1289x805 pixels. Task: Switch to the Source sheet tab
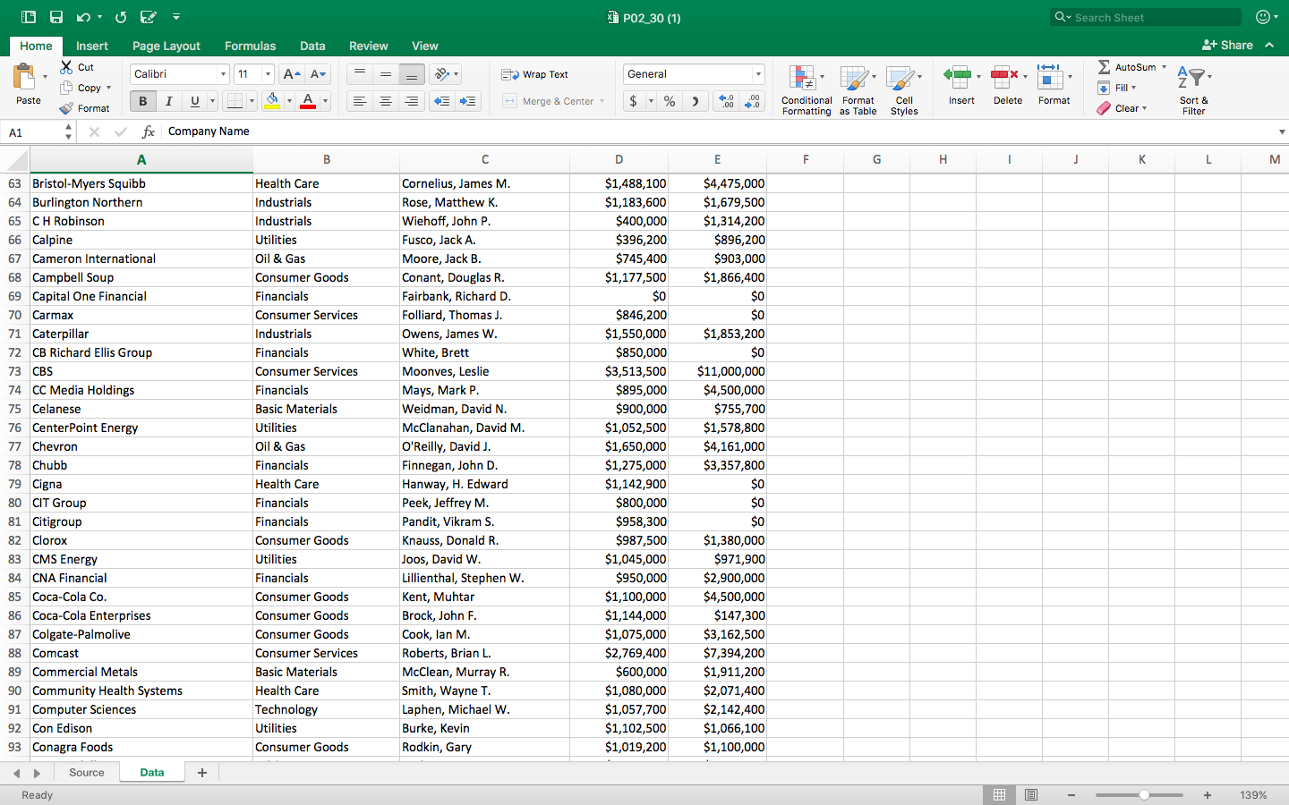tap(87, 773)
